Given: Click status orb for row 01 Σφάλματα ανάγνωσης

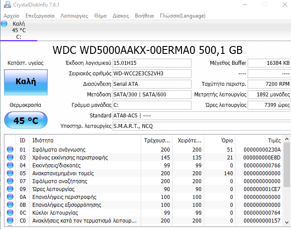Looking at the screenshot, I should 10,149.
